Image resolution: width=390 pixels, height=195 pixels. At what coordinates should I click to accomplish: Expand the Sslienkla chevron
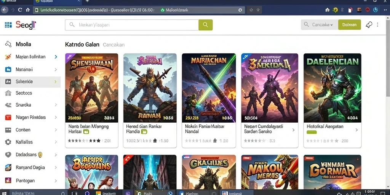pyautogui.click(x=56, y=82)
